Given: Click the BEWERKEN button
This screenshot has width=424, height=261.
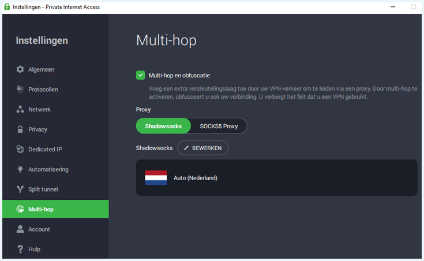Looking at the screenshot, I should 203,148.
